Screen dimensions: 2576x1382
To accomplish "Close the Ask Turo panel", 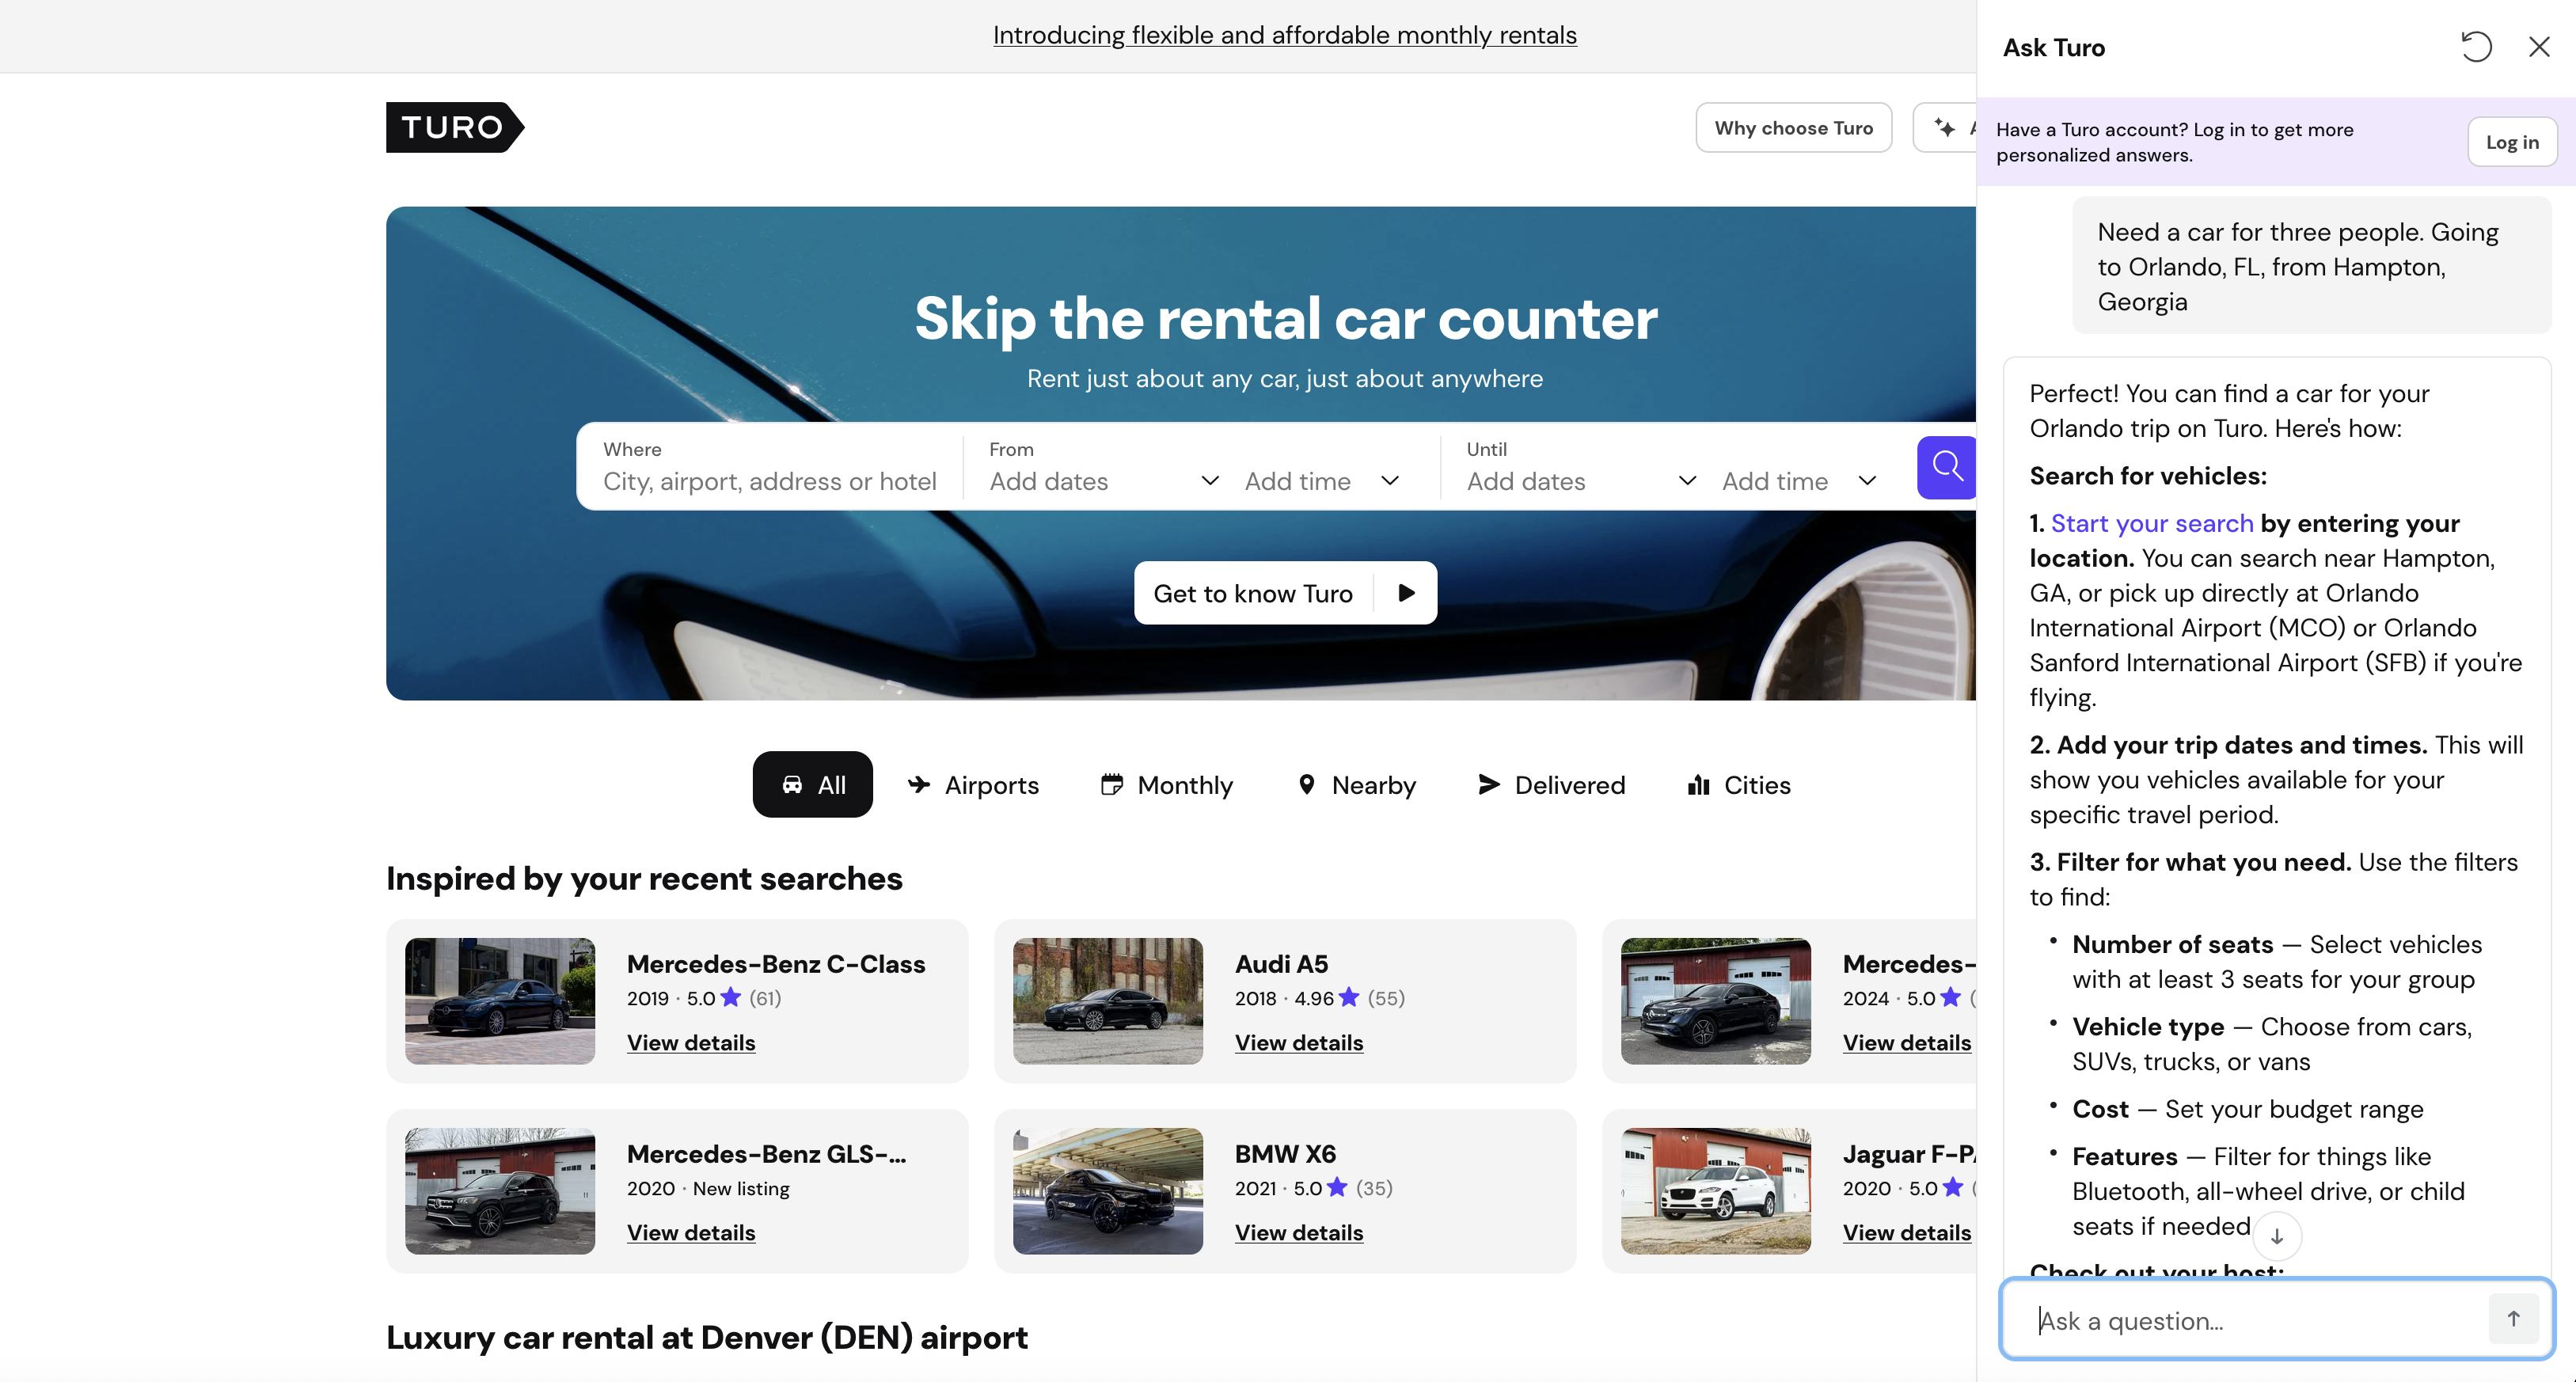I will point(2539,47).
